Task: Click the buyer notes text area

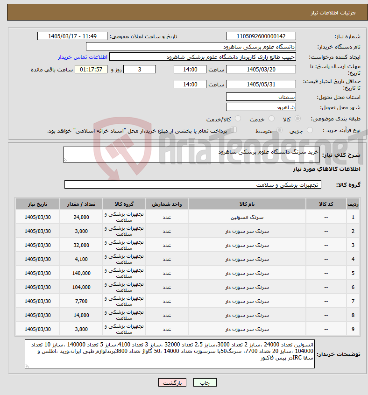Action: tap(170, 354)
